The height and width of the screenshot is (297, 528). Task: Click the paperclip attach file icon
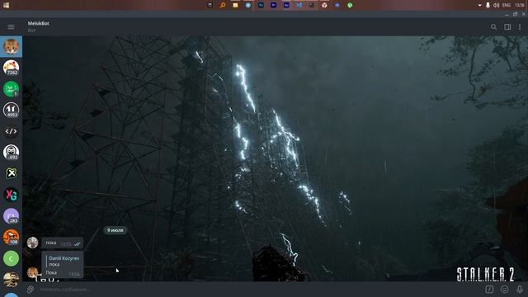pyautogui.click(x=31, y=290)
